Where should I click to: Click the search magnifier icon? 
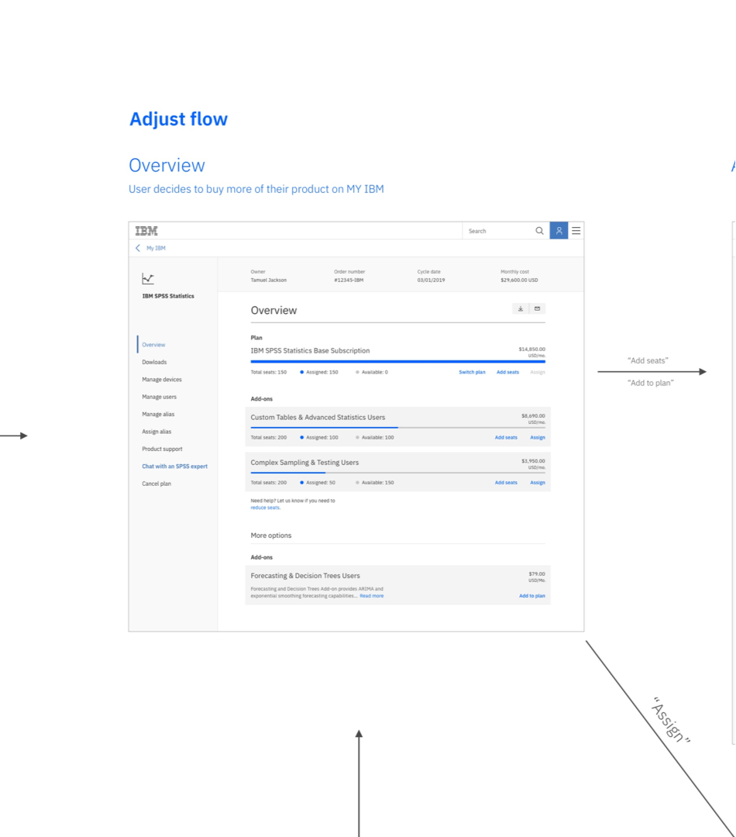coord(539,231)
